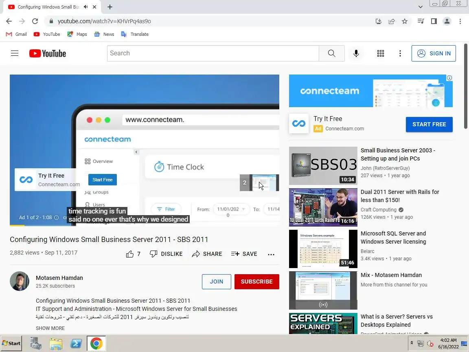Click START FREE in Connecteam sidebar ad
The height and width of the screenshot is (352, 469).
tap(429, 125)
